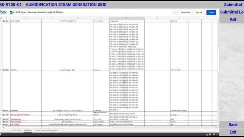244x137 pixels.
Task: Click the file name 213008 Project Maverick Submittal Log
Action: [38, 12]
